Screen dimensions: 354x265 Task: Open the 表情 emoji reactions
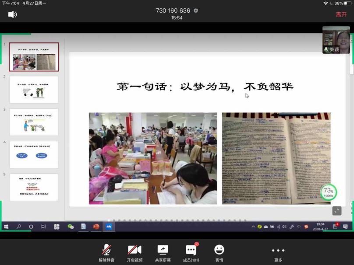pos(219,253)
